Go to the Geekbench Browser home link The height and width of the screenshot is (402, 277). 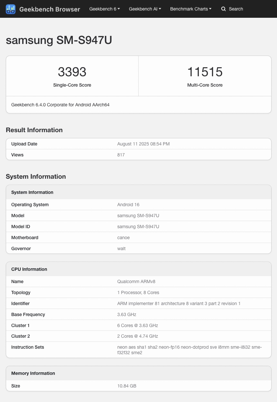click(x=50, y=9)
